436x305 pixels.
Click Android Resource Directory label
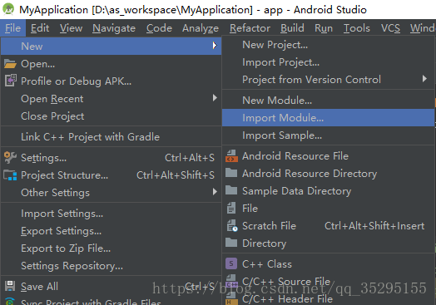coord(310,174)
